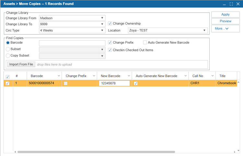Select the Barcode radio button

point(8,42)
